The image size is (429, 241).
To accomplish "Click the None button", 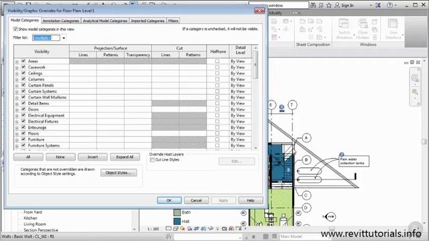I will (x=60, y=157).
